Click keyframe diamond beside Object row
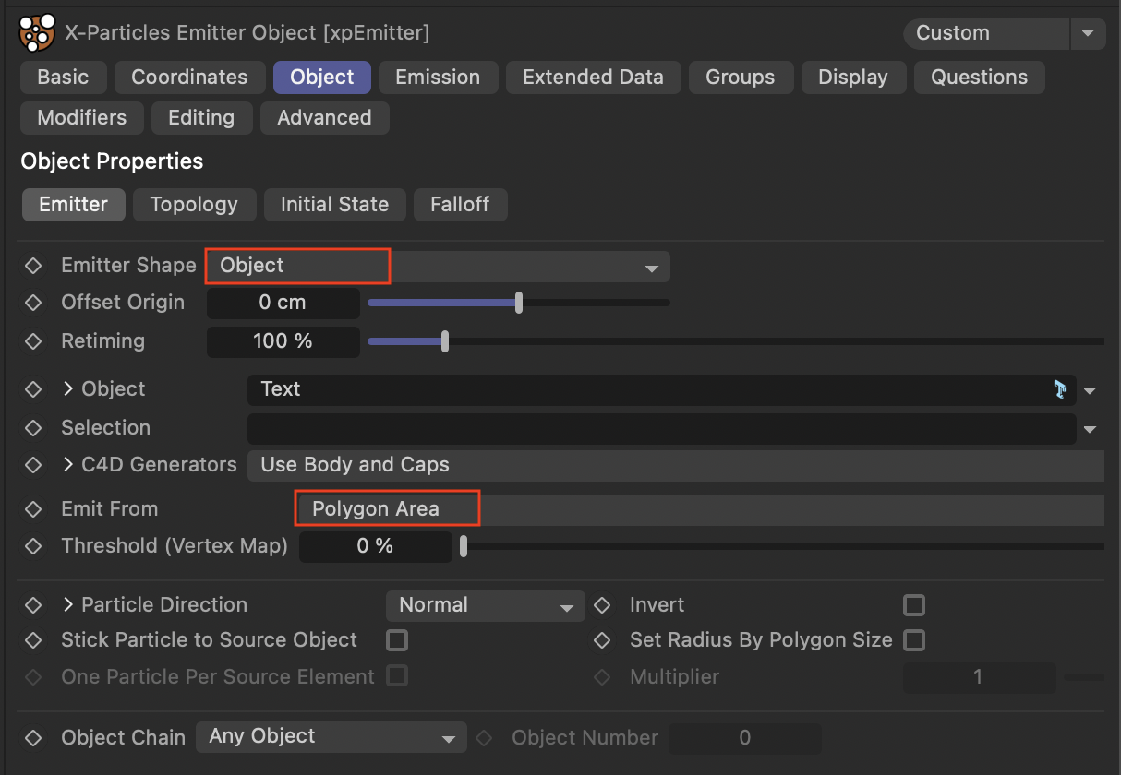The image size is (1121, 775). click(x=33, y=389)
